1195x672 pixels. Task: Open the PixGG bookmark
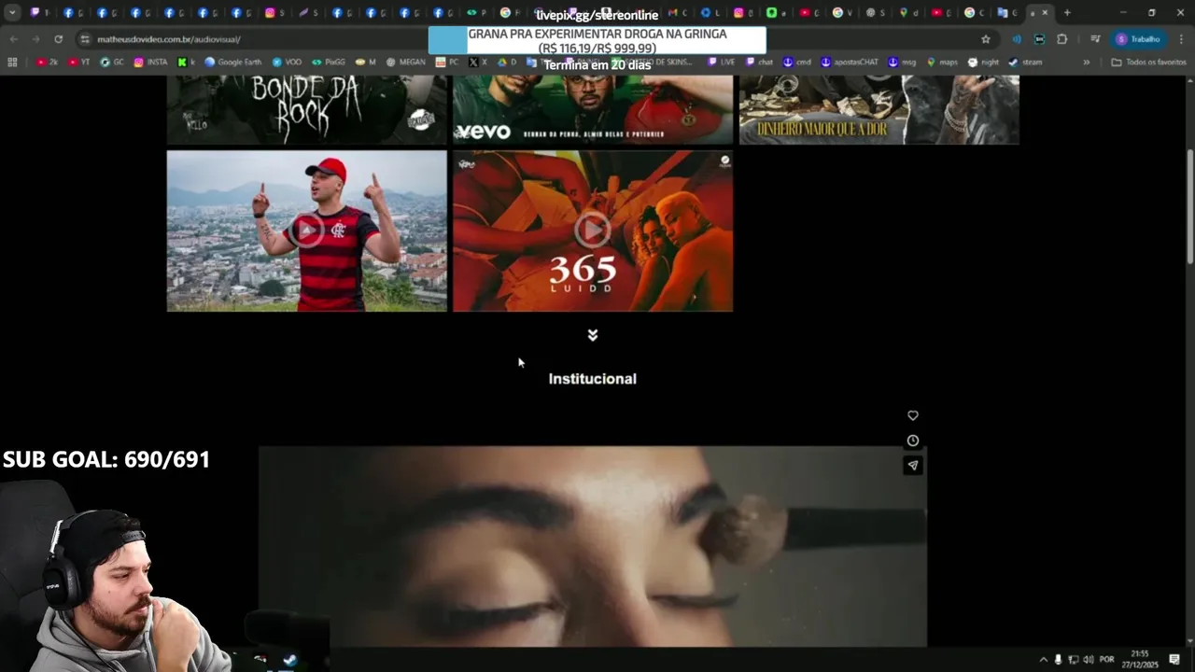(x=329, y=62)
